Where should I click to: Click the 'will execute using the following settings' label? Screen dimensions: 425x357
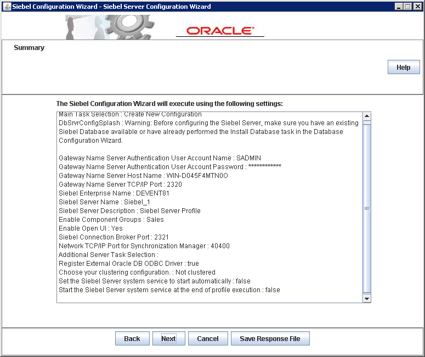click(169, 104)
